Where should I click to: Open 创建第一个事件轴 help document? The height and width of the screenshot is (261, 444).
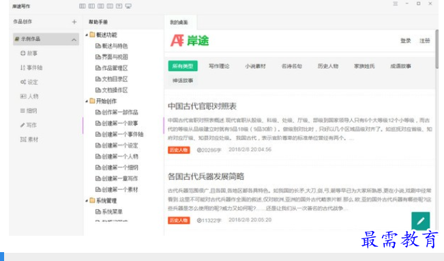(119, 135)
